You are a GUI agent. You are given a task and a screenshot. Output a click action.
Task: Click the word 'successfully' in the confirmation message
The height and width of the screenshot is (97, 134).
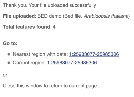coord(83,5)
